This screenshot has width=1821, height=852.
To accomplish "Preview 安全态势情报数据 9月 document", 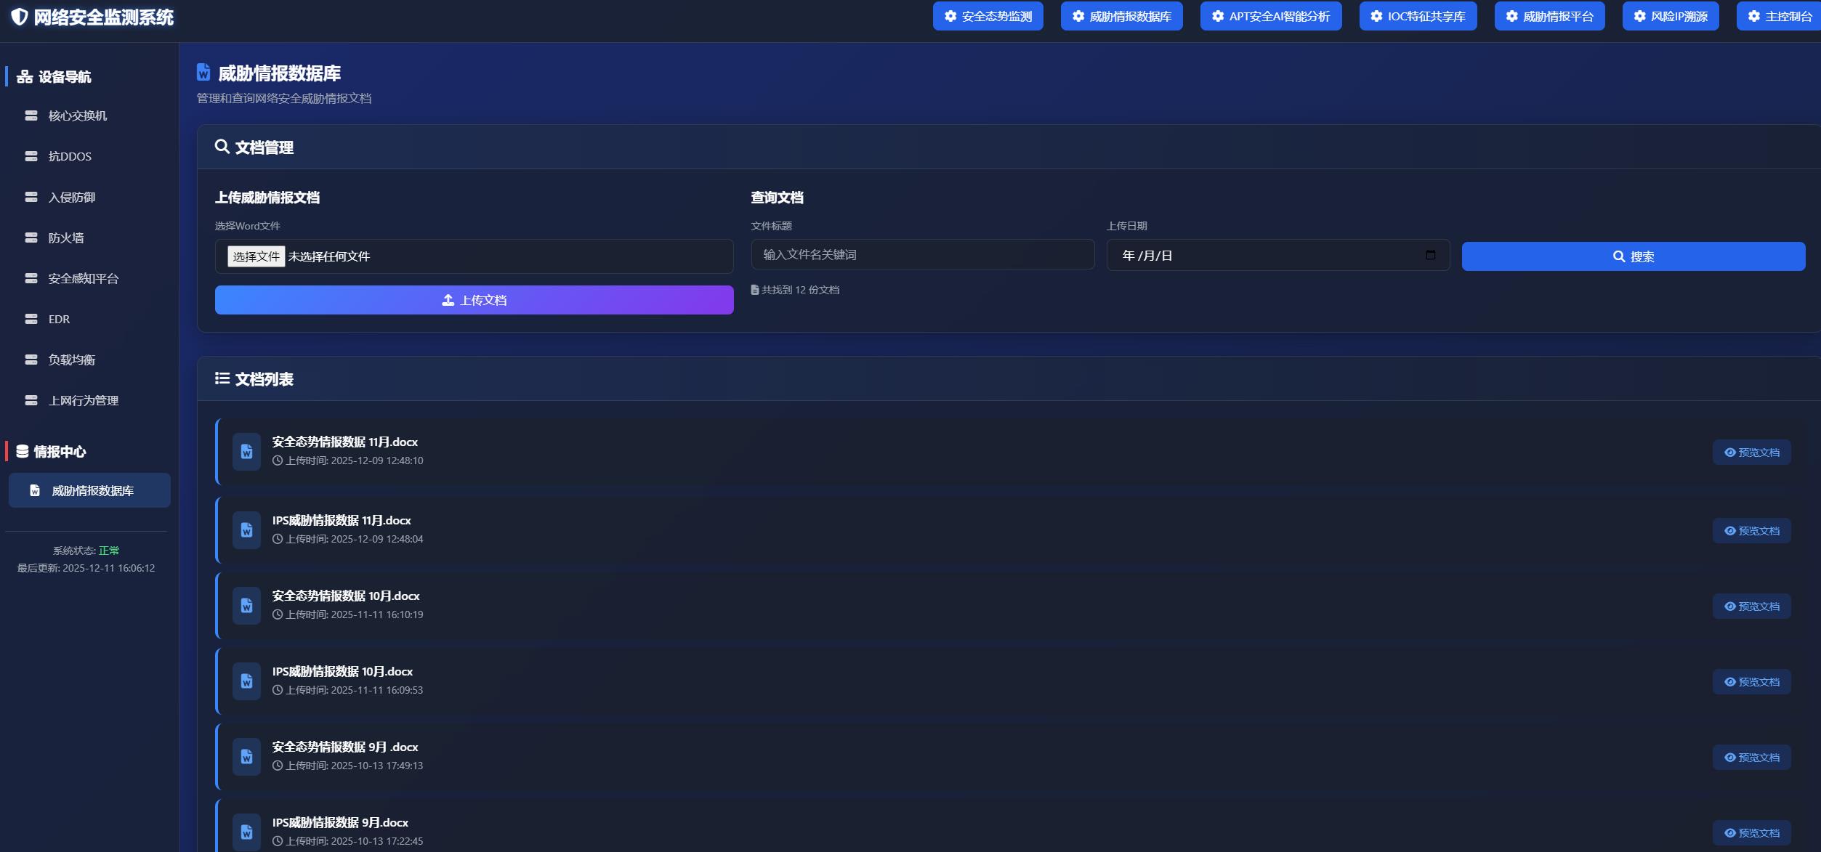I will click(x=1751, y=758).
